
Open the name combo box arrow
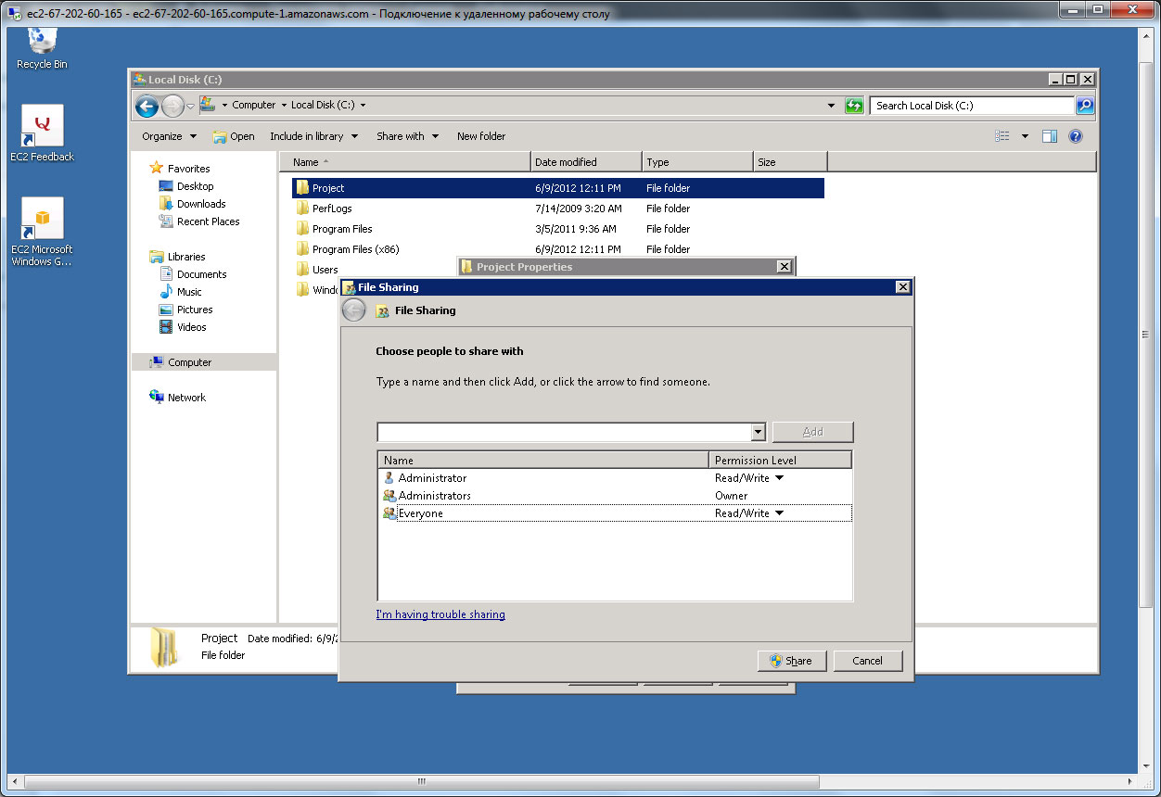pos(758,432)
